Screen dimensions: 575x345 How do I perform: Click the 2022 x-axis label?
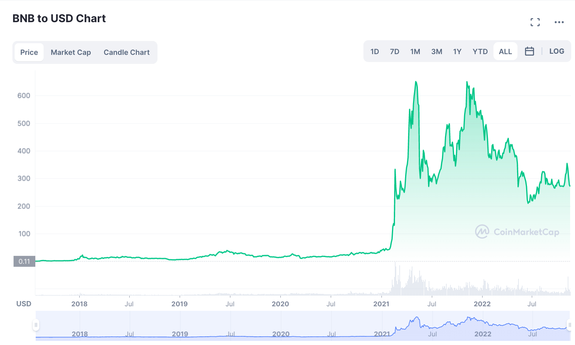482,304
